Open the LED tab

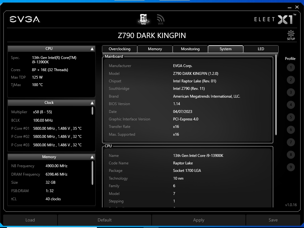point(261,49)
